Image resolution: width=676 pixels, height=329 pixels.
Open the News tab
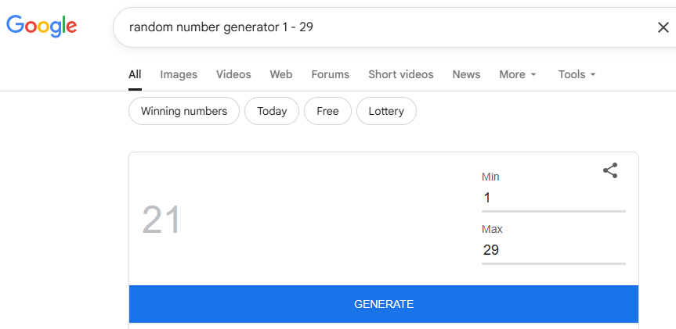[466, 74]
